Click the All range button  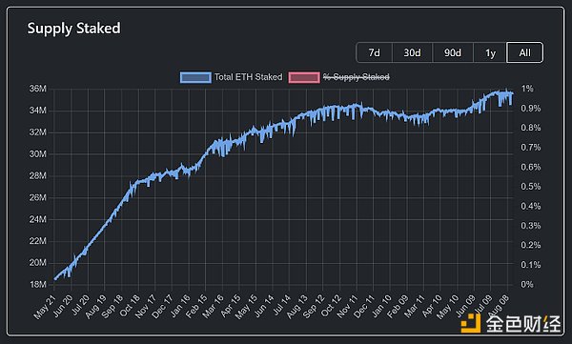click(524, 53)
